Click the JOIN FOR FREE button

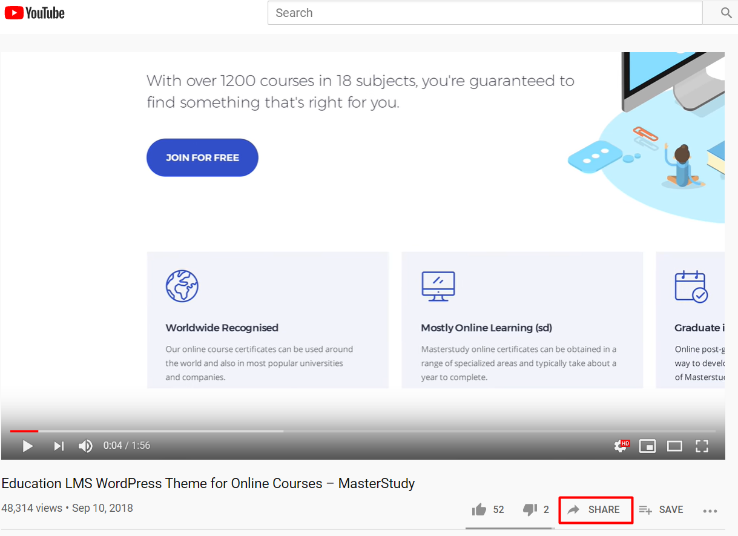click(202, 157)
